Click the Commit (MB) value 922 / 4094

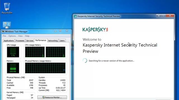tap(61, 90)
